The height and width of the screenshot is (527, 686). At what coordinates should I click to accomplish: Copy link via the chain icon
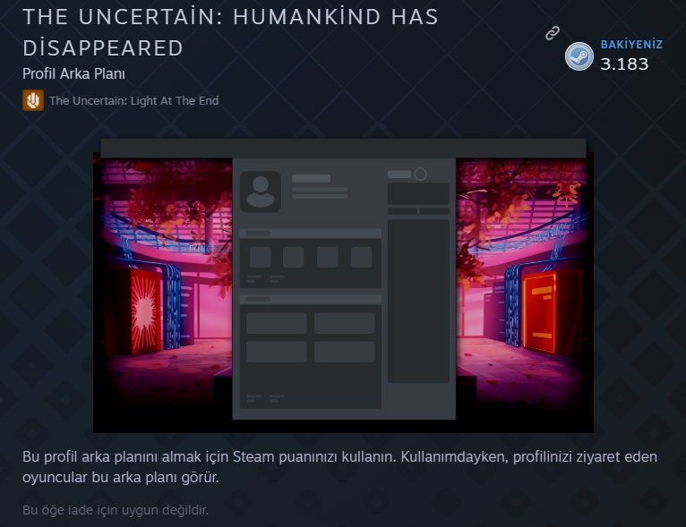553,33
